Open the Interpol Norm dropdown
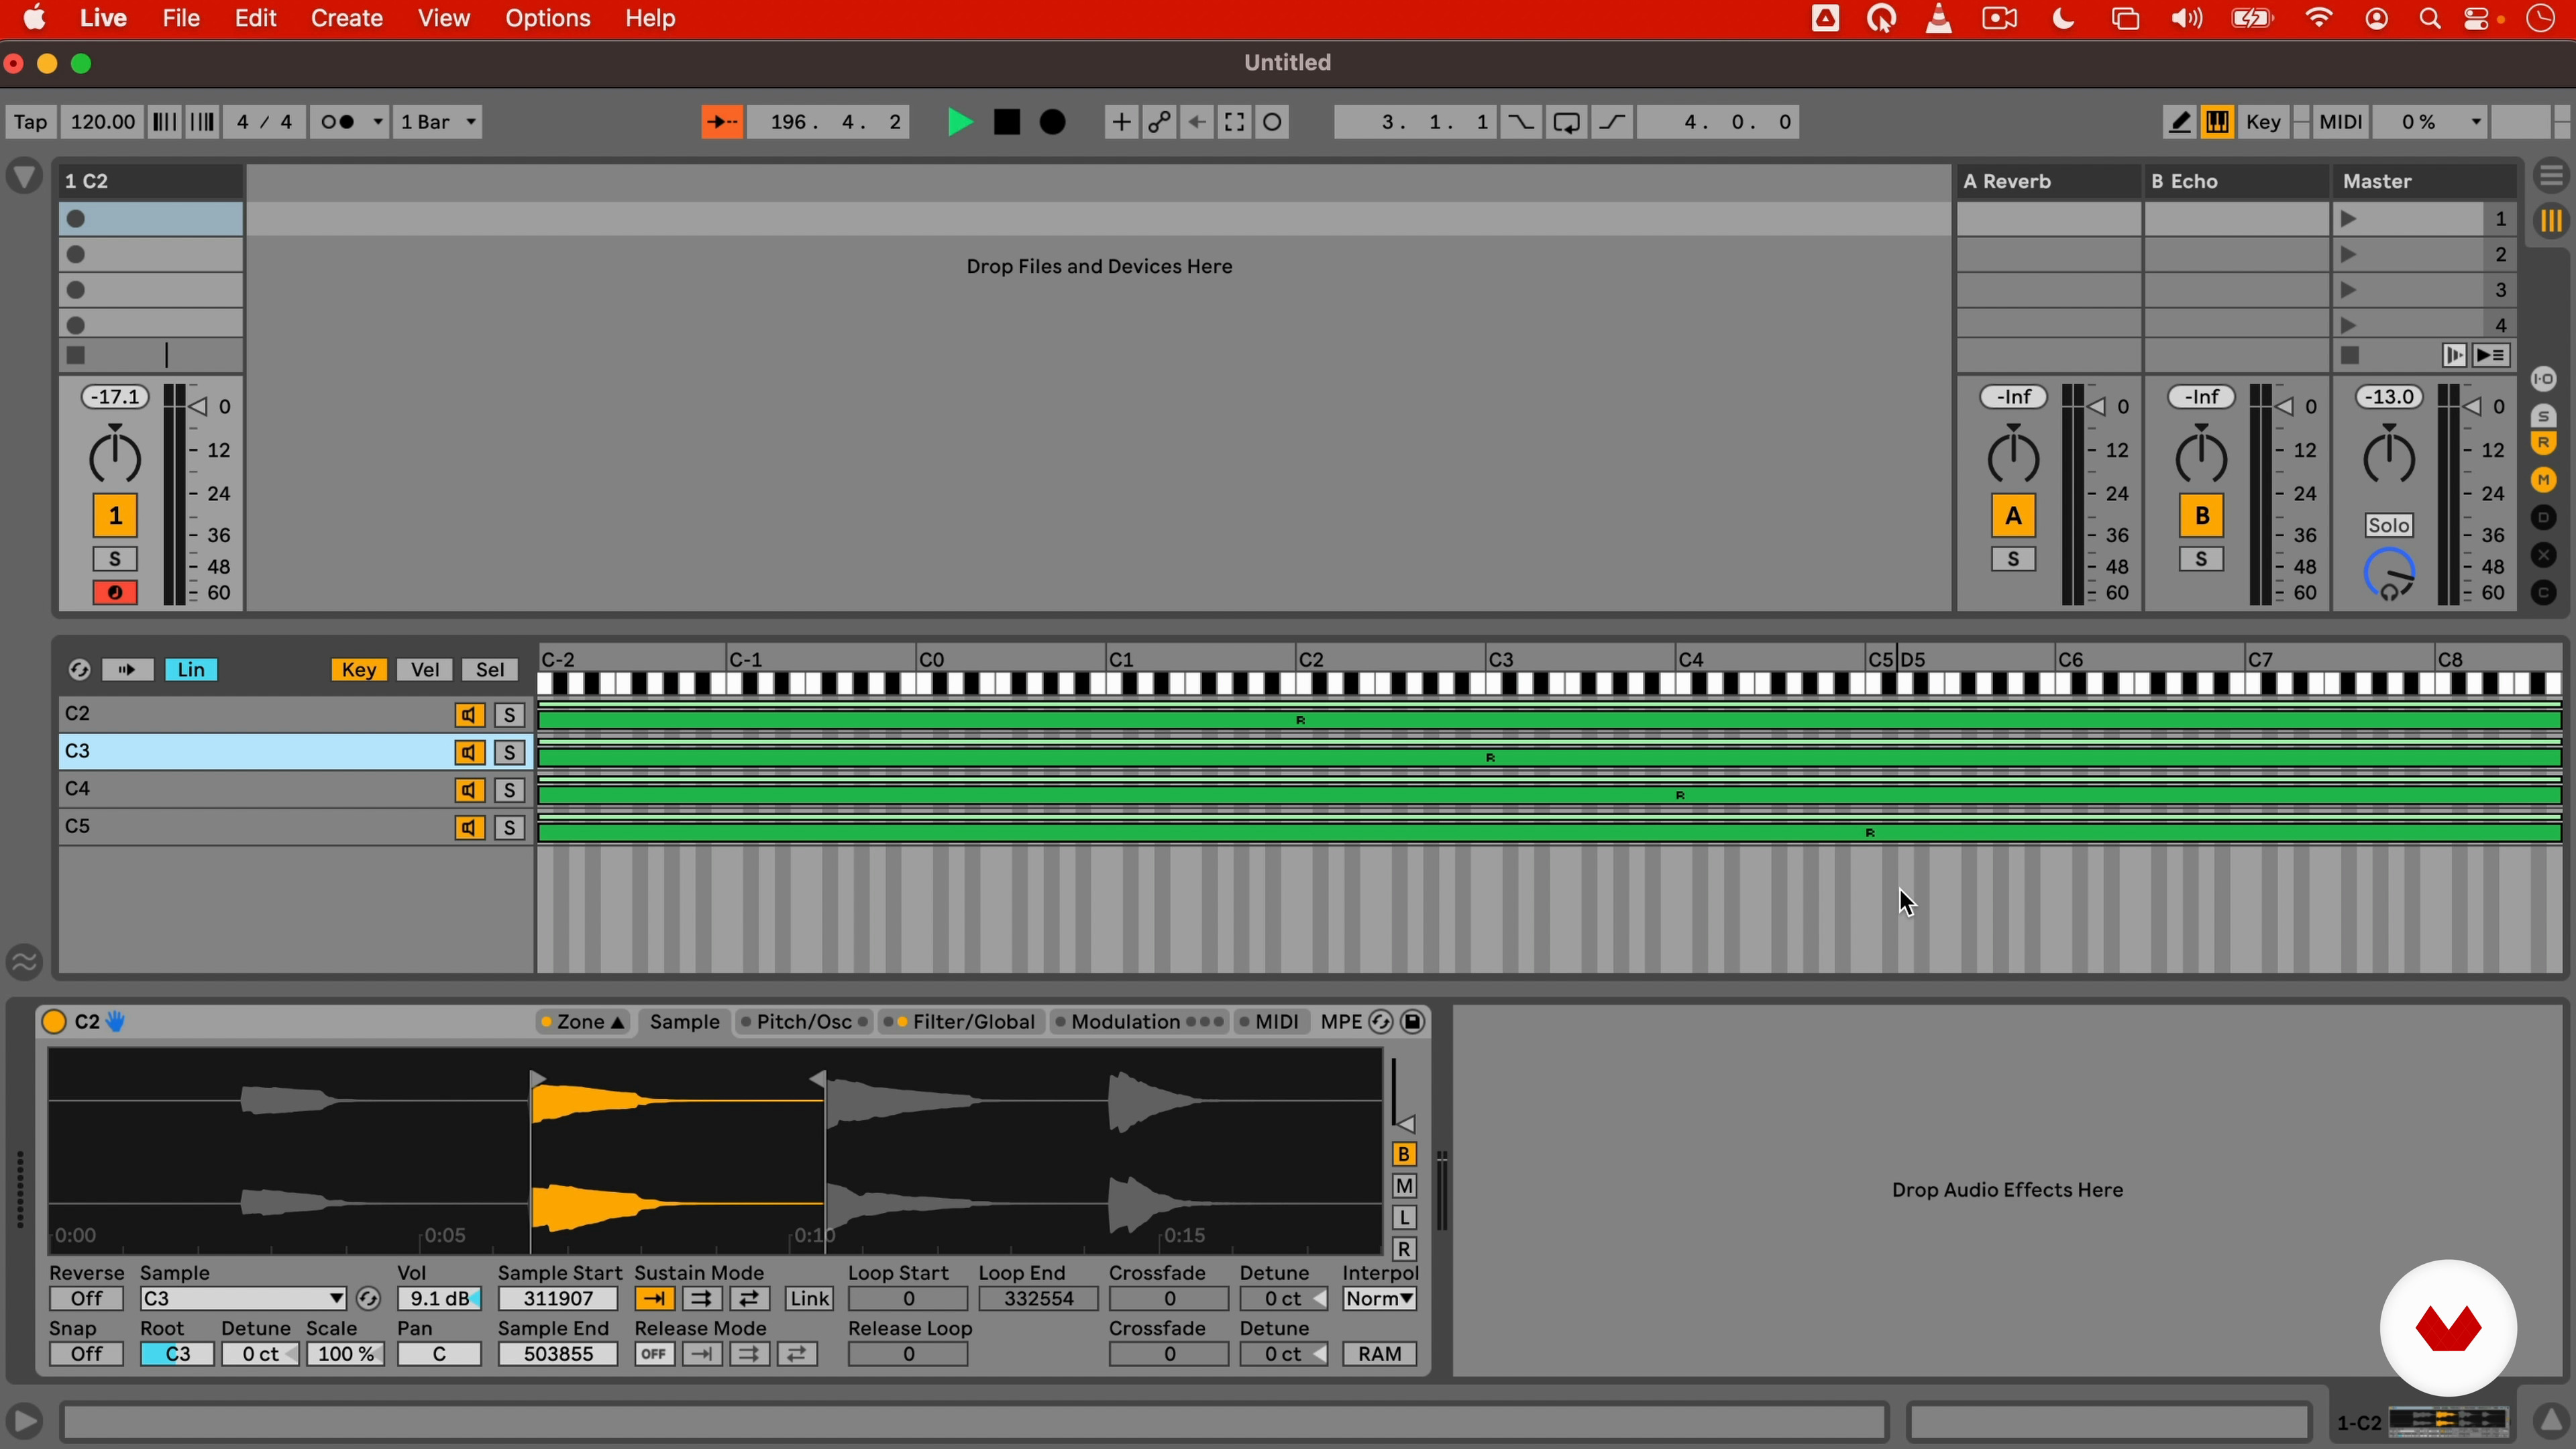Image resolution: width=2576 pixels, height=1449 pixels. click(x=1380, y=1299)
